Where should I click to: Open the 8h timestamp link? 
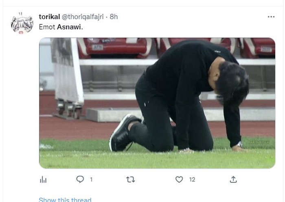114,17
